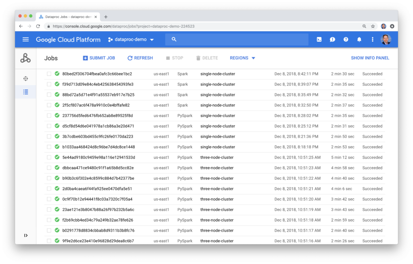Click the browser forward arrow

[29, 26]
